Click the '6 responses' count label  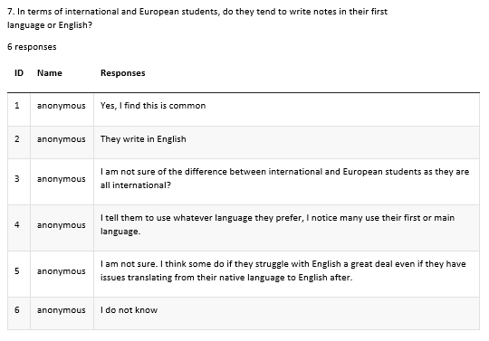click(x=32, y=47)
